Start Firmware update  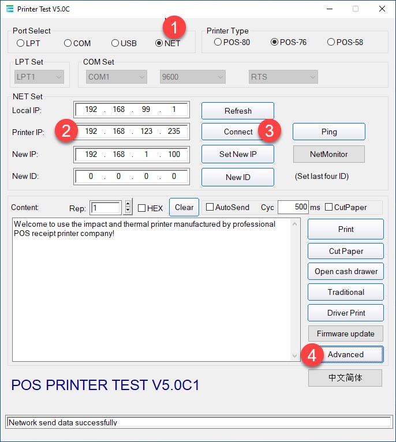pos(346,334)
